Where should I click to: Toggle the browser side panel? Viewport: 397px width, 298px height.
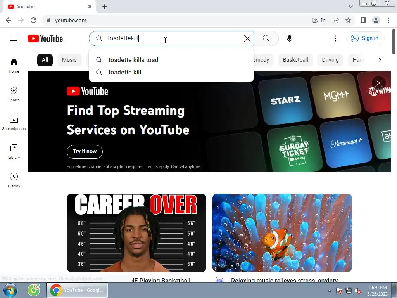point(364,20)
